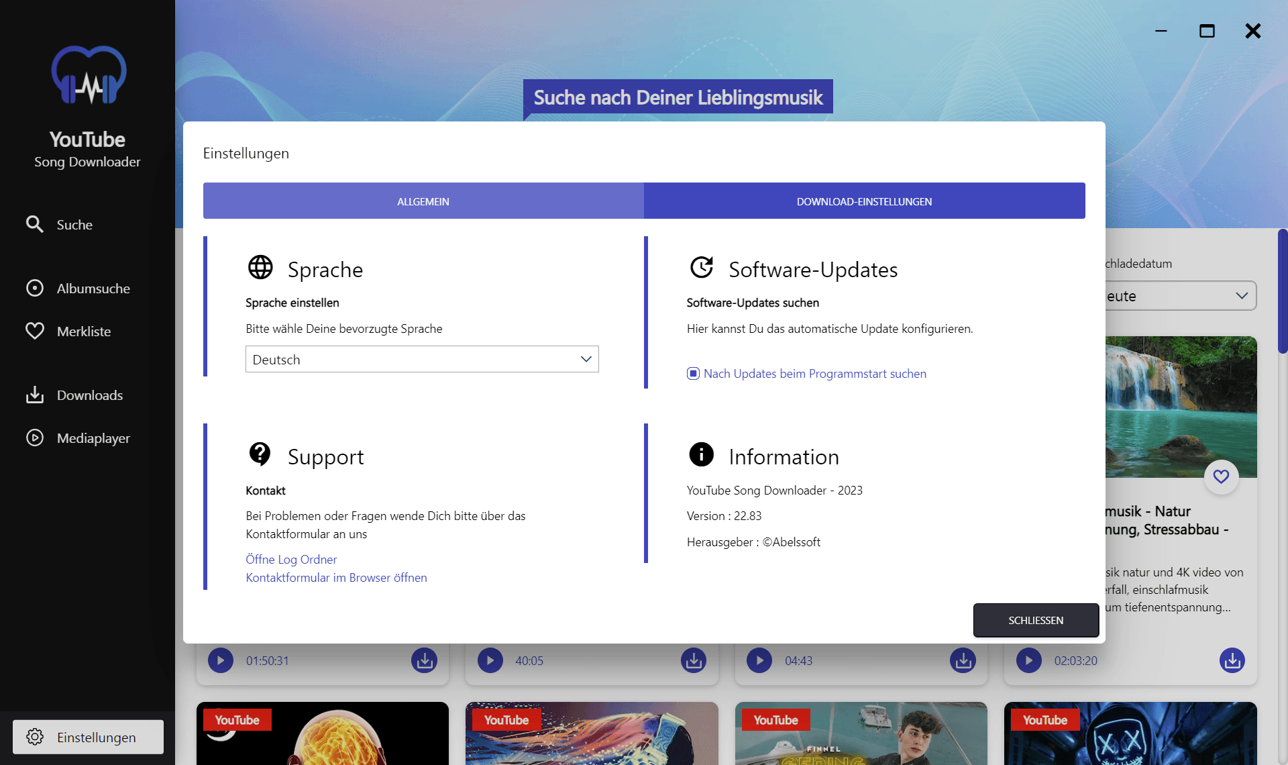This screenshot has height=765, width=1288.
Task: Click the Öffne Log Ordner link
Action: (x=291, y=560)
